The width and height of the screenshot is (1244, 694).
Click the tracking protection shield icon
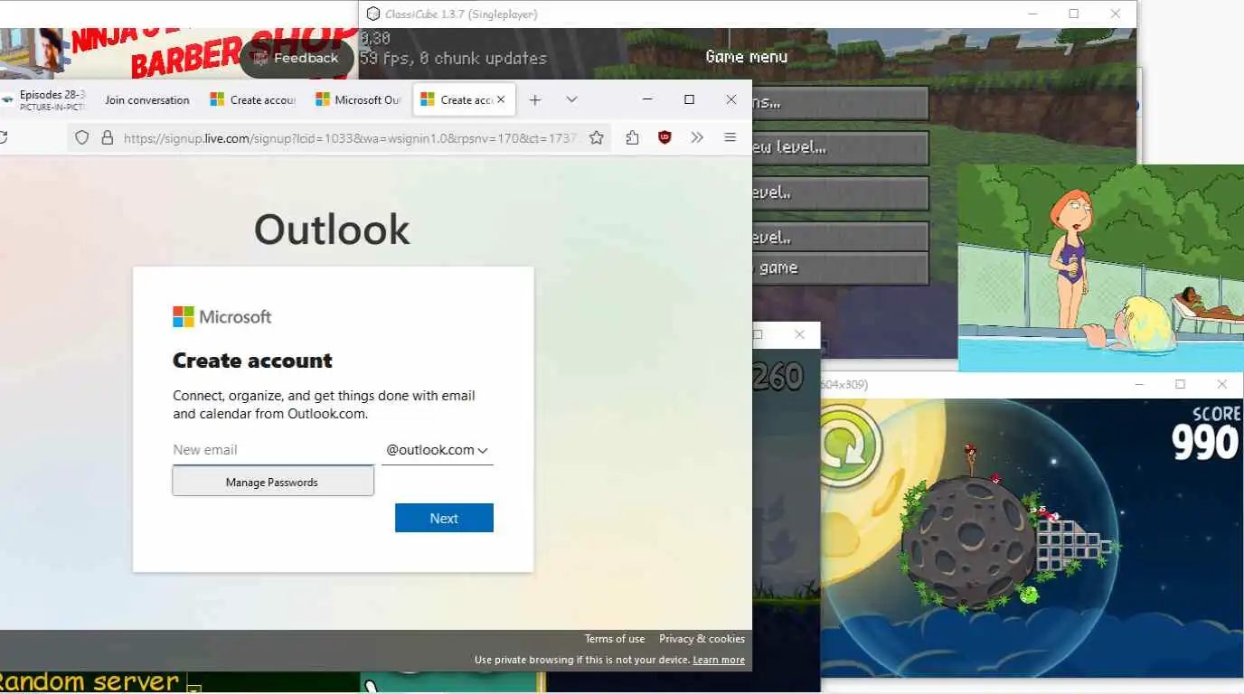click(x=81, y=138)
